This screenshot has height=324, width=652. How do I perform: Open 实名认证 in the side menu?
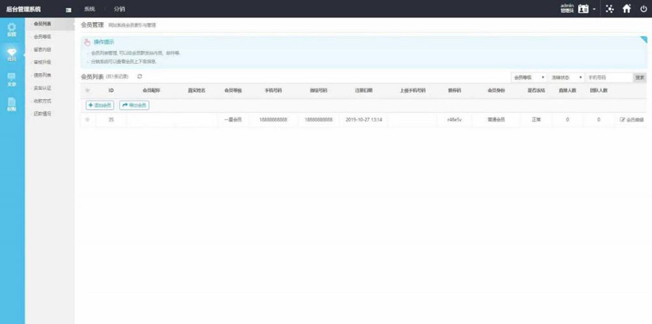coord(42,88)
